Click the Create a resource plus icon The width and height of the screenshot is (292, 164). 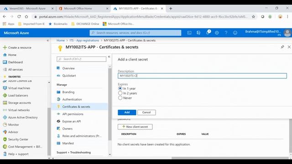(5, 47)
